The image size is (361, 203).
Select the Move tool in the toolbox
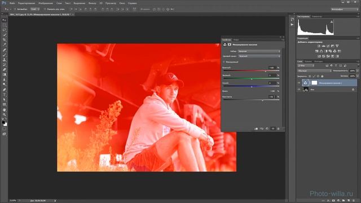tap(5, 20)
